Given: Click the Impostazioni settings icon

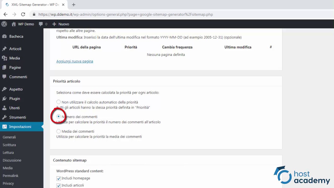Looking at the screenshot, I should click(4, 127).
